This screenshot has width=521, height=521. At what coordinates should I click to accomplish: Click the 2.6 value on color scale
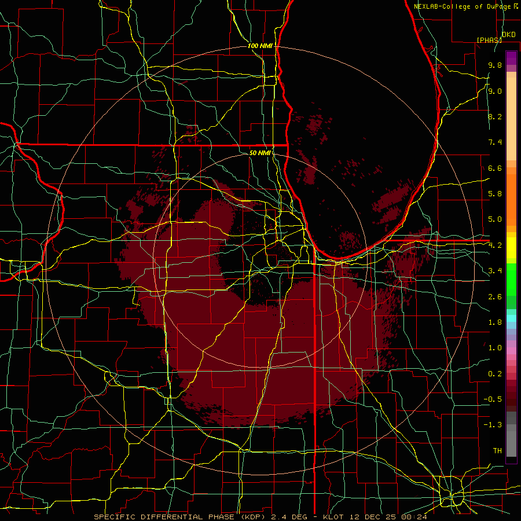[x=495, y=296]
